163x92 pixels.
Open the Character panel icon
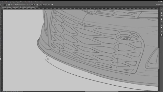[x=161, y=25]
